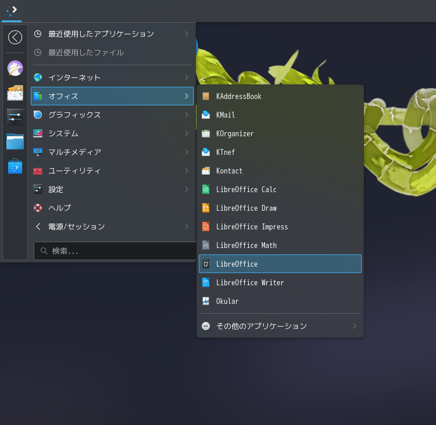
Task: Expand the システム chevron arrow
Action: pyautogui.click(x=187, y=133)
